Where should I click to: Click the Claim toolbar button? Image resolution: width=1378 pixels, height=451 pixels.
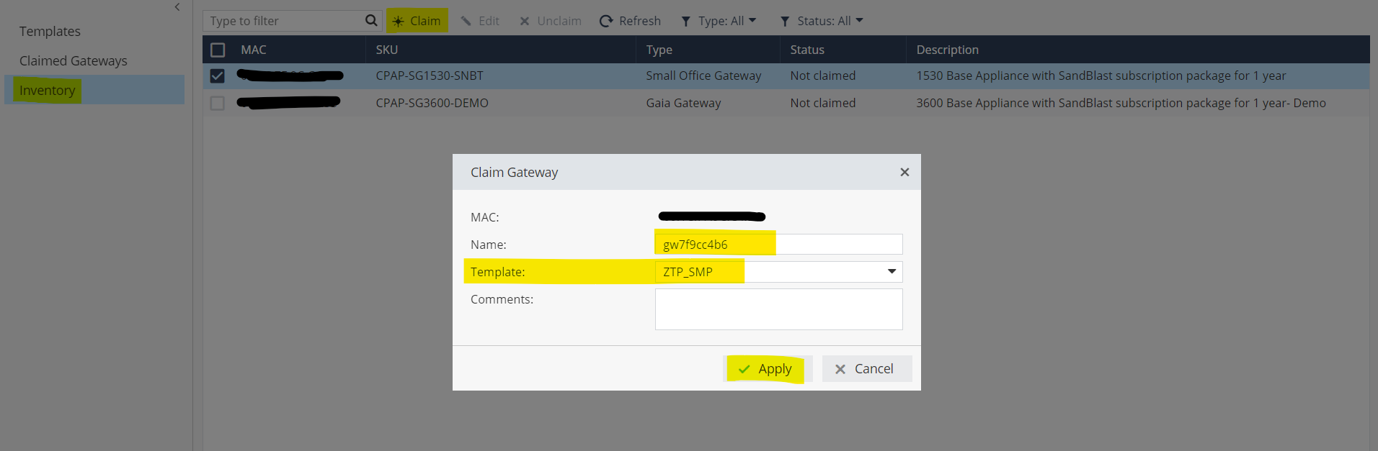click(x=417, y=21)
